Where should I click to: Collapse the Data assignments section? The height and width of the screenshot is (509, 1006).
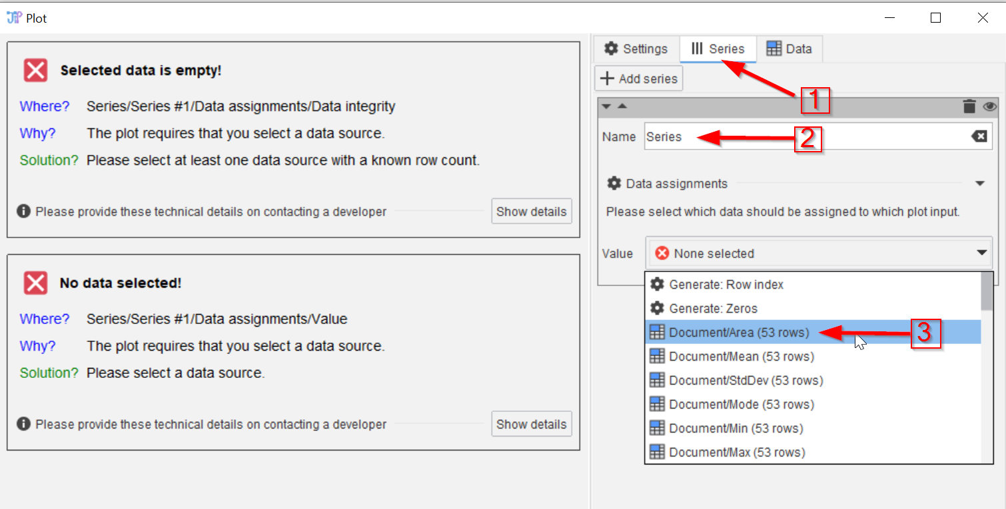click(979, 184)
